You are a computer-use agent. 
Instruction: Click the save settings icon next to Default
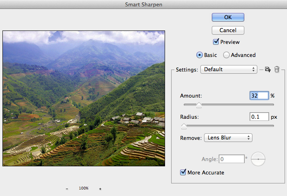click(x=267, y=70)
